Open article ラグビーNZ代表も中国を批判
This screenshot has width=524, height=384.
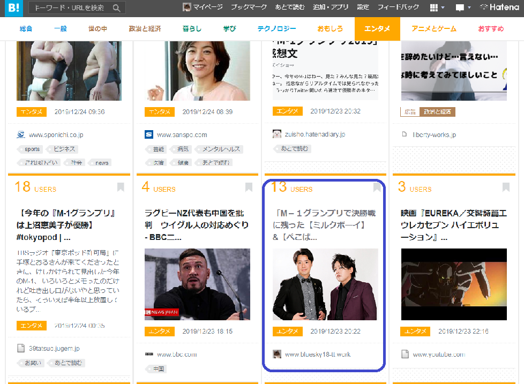pyautogui.click(x=197, y=225)
